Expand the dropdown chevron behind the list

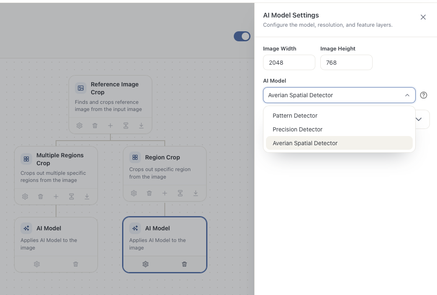point(419,119)
